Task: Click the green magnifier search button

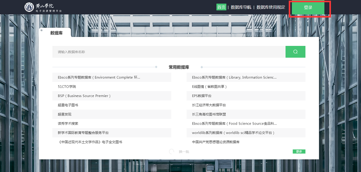Action: click(x=295, y=52)
